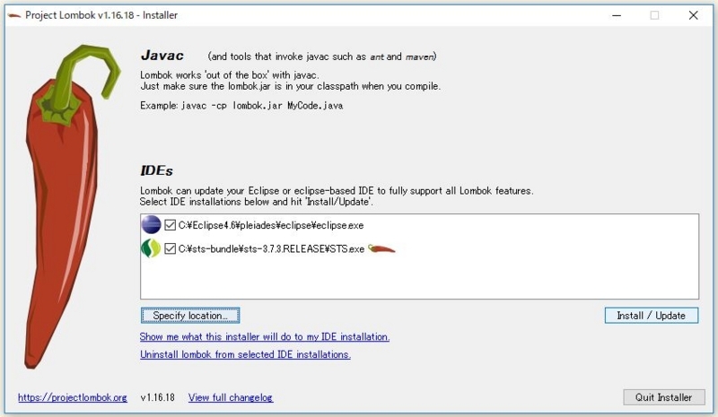Viewport: 718px width, 417px height.
Task: Select the C:\Eclipse4.6 eclipse.exe path text
Action: tap(271, 225)
